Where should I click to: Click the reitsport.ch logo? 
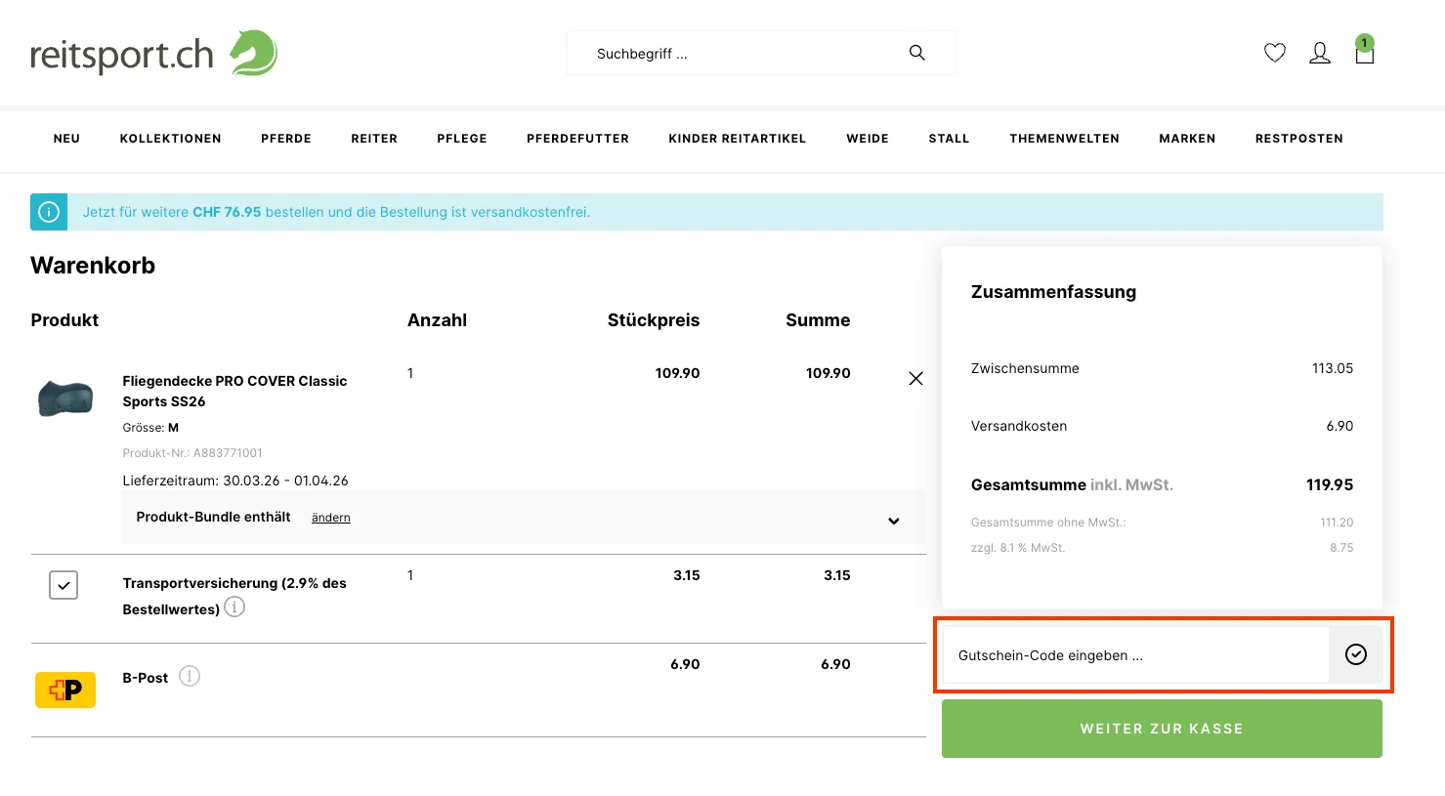(x=152, y=53)
